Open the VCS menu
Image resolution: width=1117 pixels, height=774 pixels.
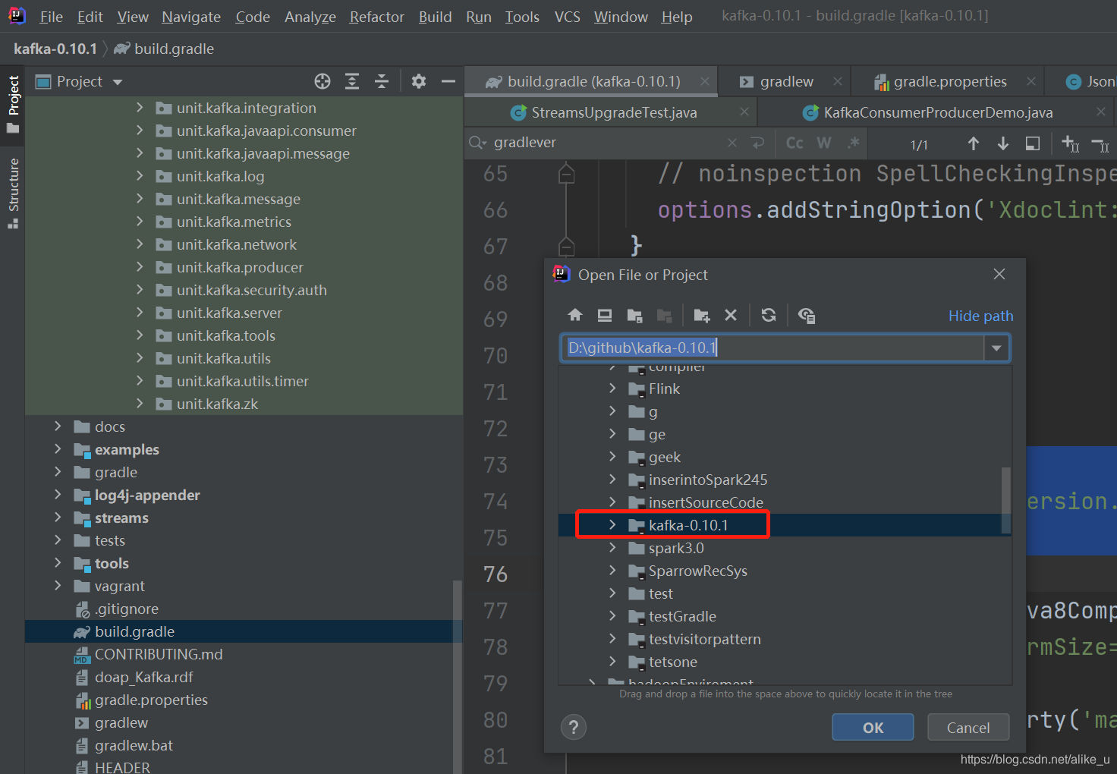click(567, 17)
